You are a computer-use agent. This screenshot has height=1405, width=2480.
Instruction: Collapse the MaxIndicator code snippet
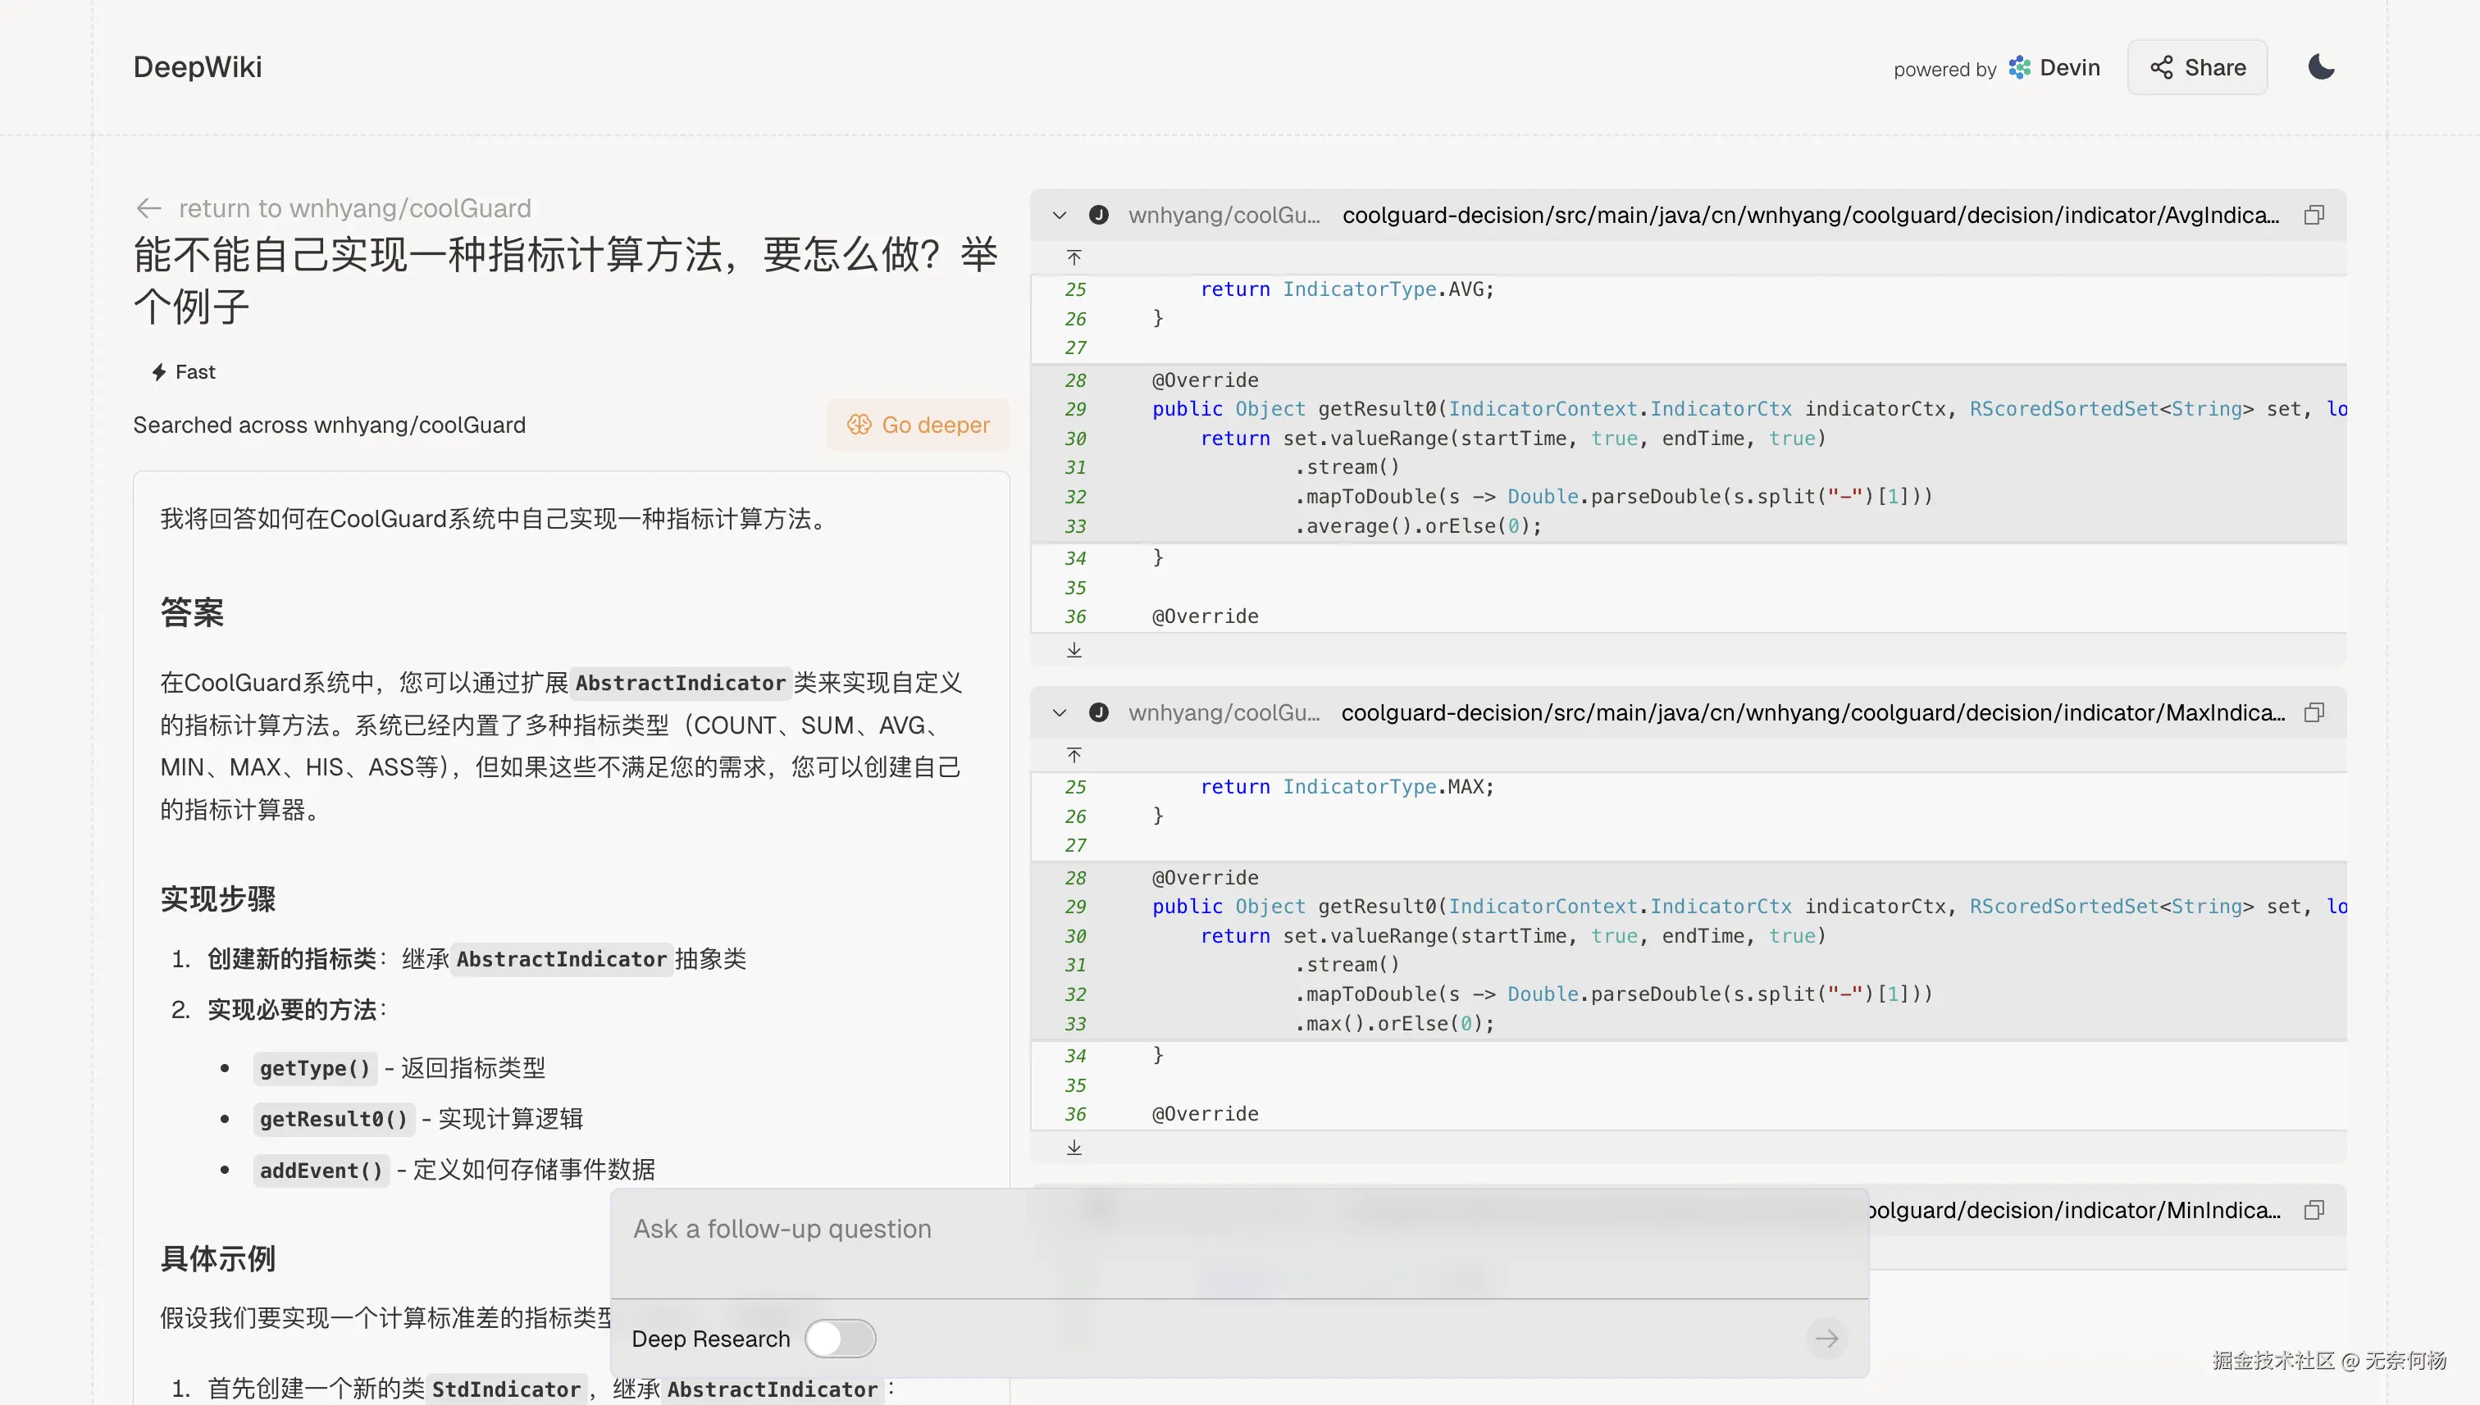point(1059,713)
